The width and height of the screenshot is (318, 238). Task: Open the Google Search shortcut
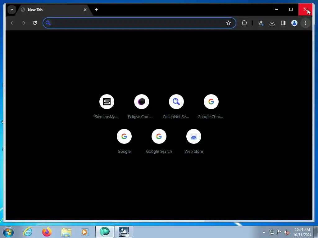point(159,141)
